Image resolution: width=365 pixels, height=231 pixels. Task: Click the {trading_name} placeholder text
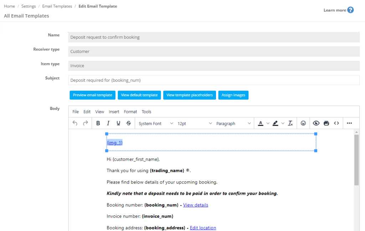(x=167, y=171)
